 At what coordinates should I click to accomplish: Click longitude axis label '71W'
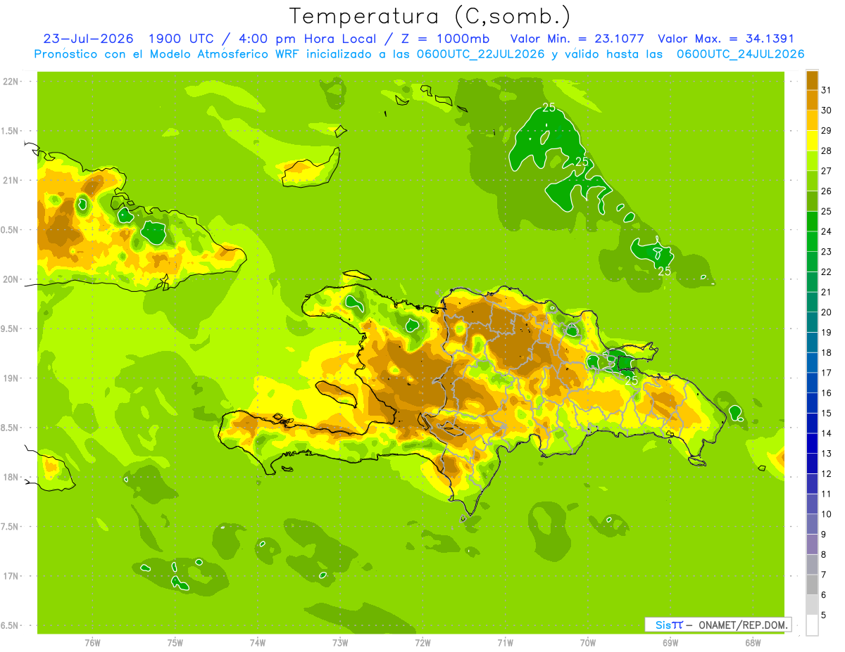tap(505, 643)
